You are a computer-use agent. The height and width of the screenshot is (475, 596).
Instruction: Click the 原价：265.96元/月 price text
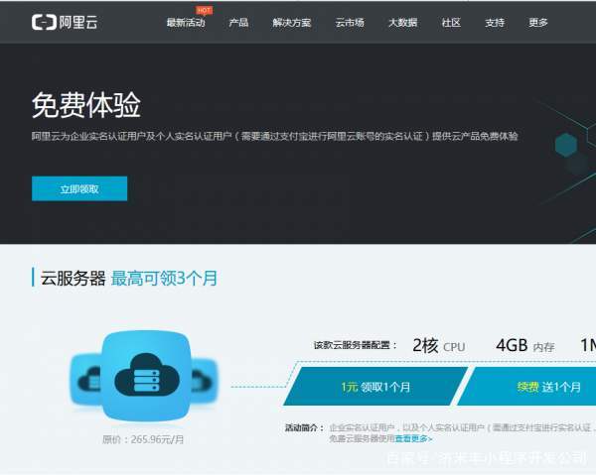point(143,439)
